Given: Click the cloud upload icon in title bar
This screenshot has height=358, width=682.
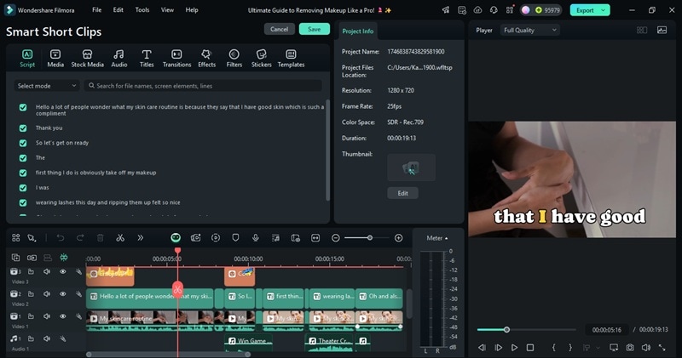Looking at the screenshot, I should pos(477,10).
